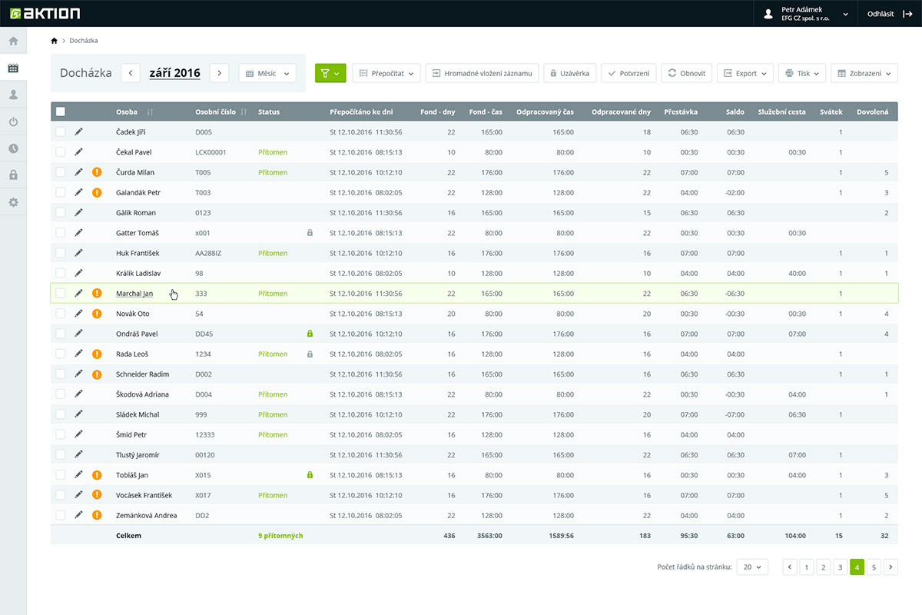Screen dimensions: 922x615
Task: Select checkbox for Schneider Radim
Action: (x=61, y=374)
